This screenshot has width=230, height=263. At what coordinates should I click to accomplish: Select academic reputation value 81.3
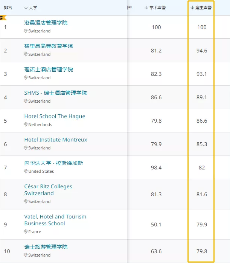pyautogui.click(x=156, y=194)
